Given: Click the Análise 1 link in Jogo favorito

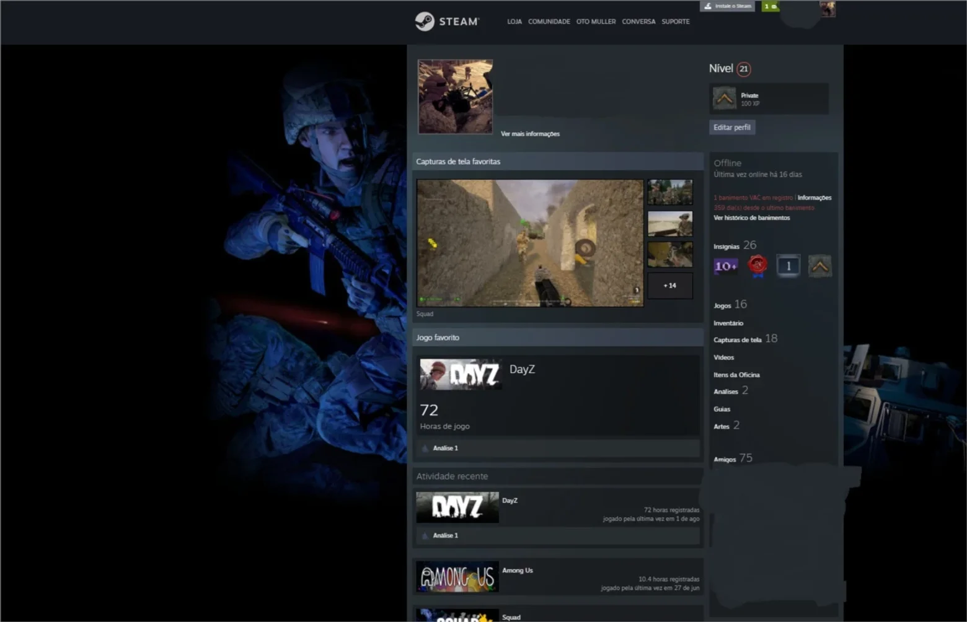Looking at the screenshot, I should coord(445,448).
